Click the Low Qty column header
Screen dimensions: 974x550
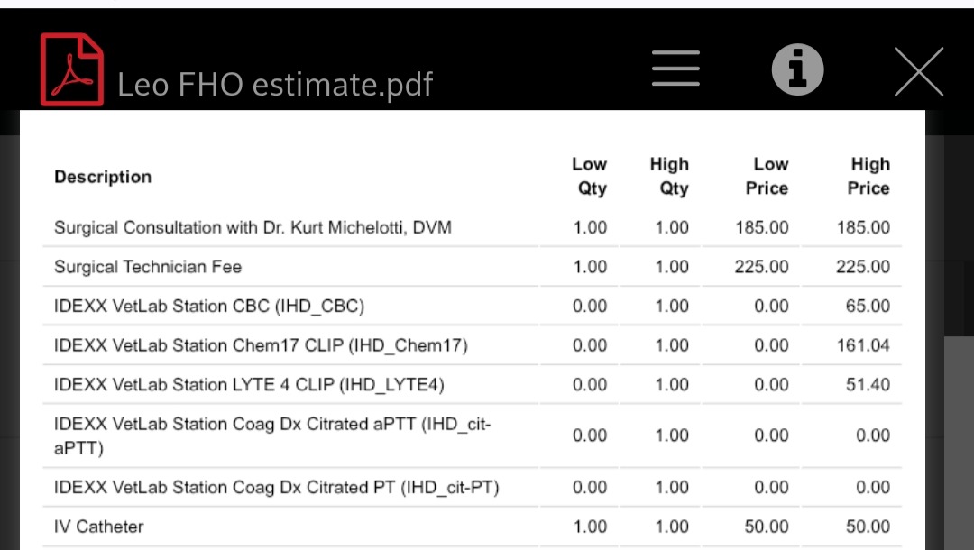tap(590, 176)
